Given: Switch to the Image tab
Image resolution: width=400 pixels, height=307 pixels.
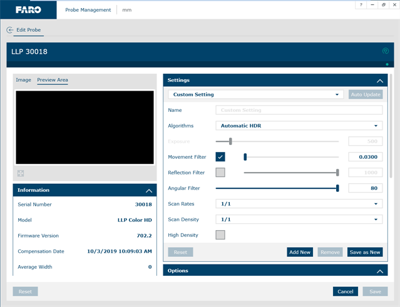Looking at the screenshot, I should pos(23,80).
